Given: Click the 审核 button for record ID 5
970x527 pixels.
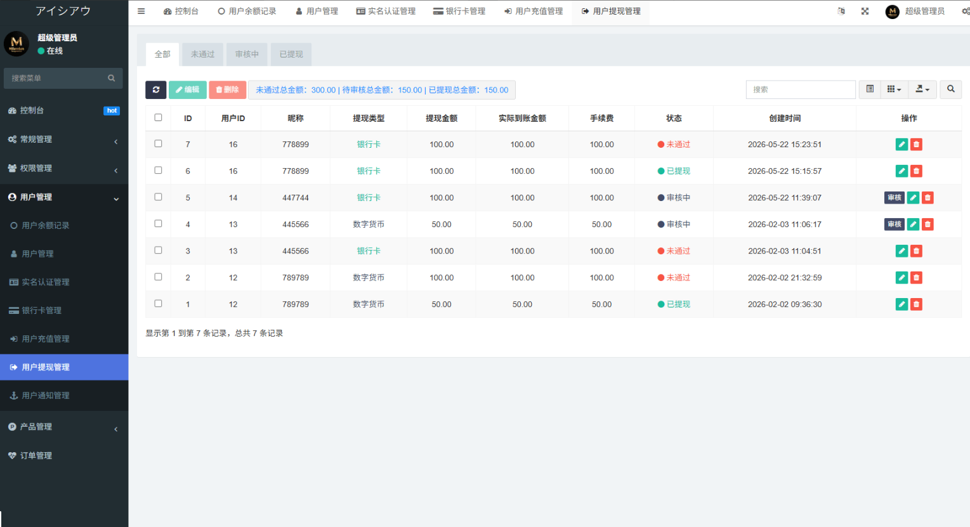Looking at the screenshot, I should 895,198.
